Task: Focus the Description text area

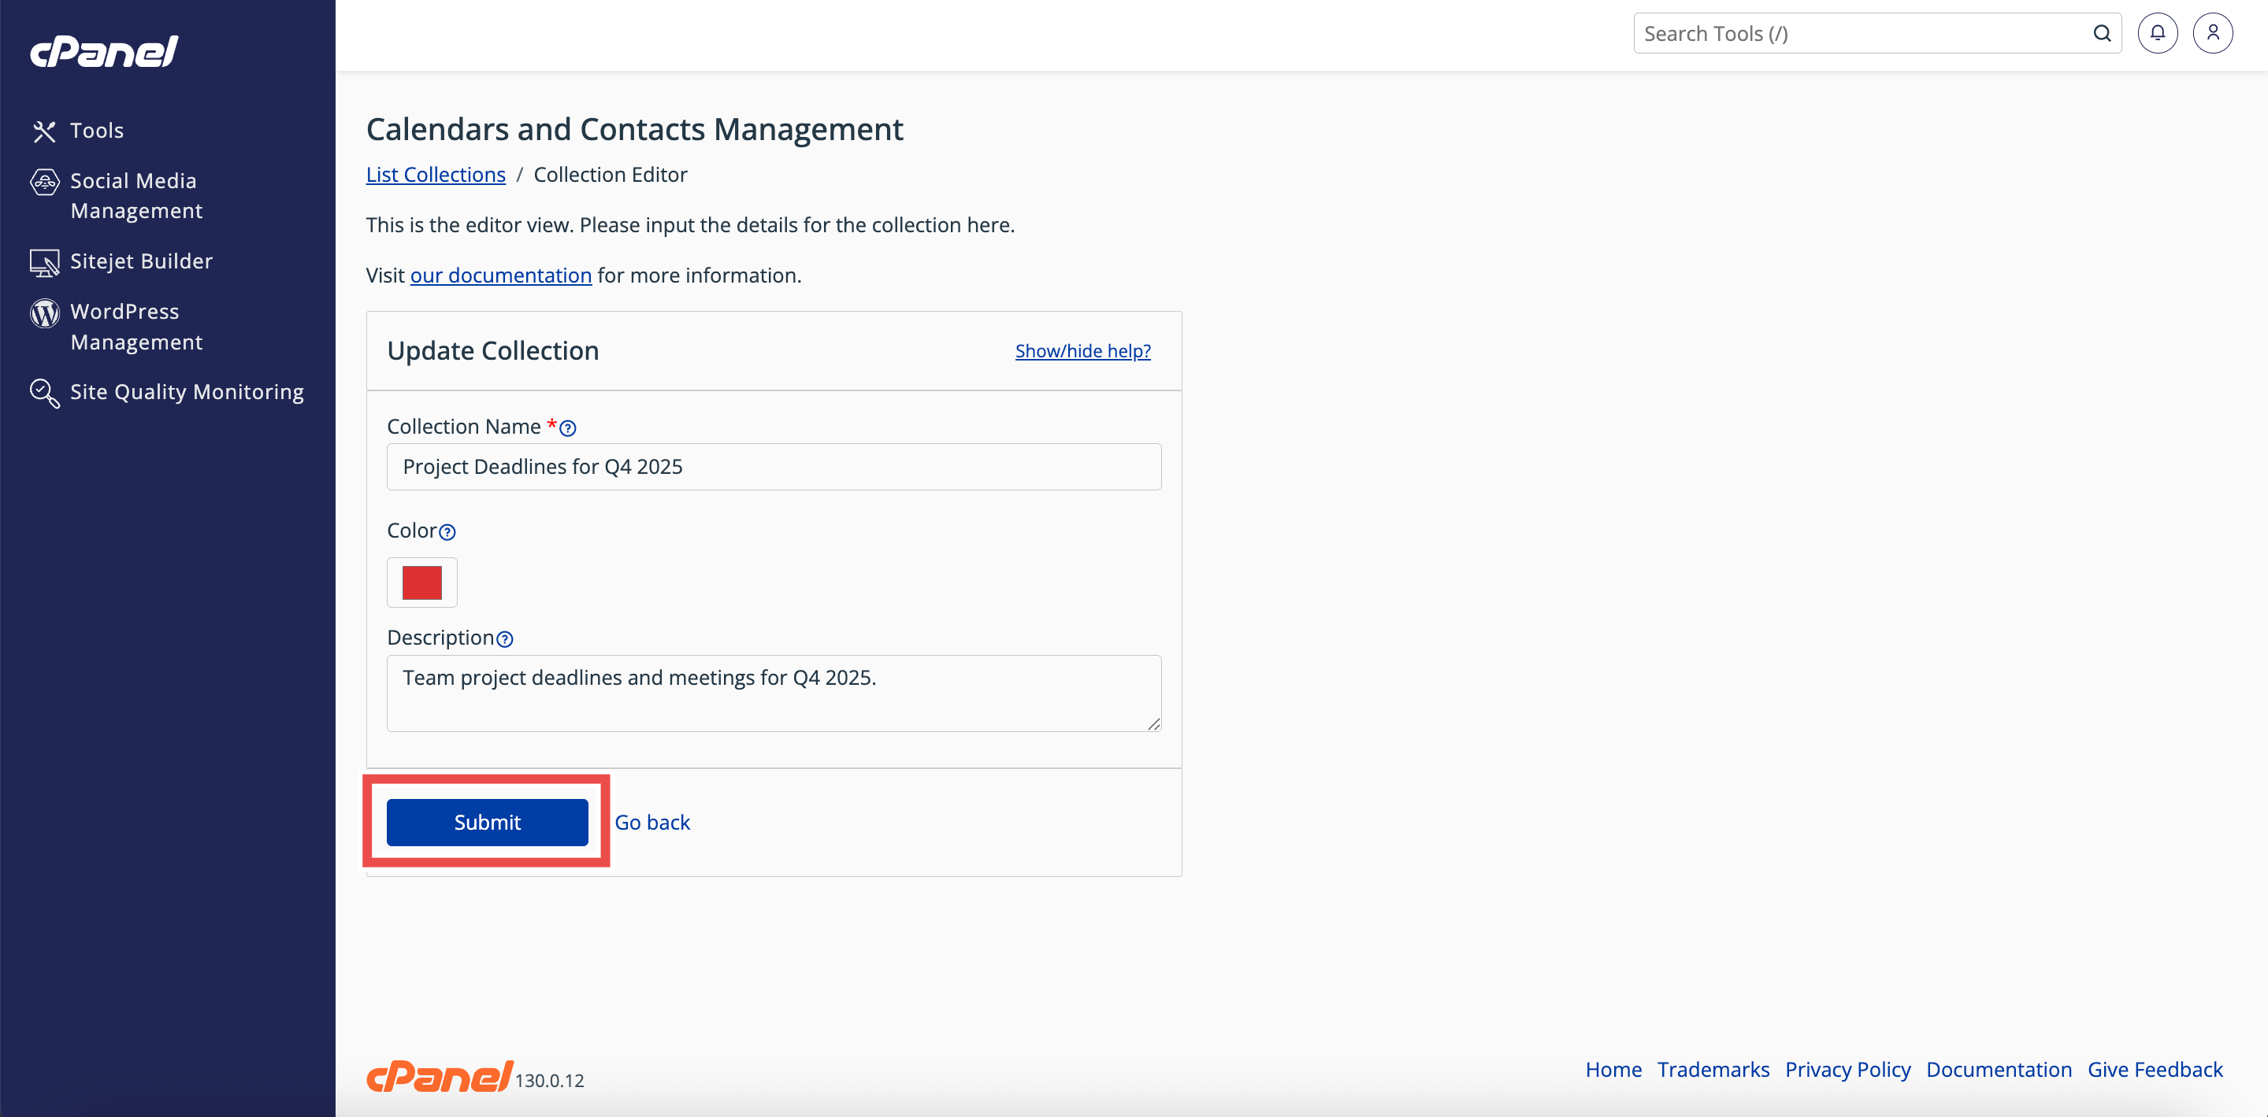Action: point(773,693)
